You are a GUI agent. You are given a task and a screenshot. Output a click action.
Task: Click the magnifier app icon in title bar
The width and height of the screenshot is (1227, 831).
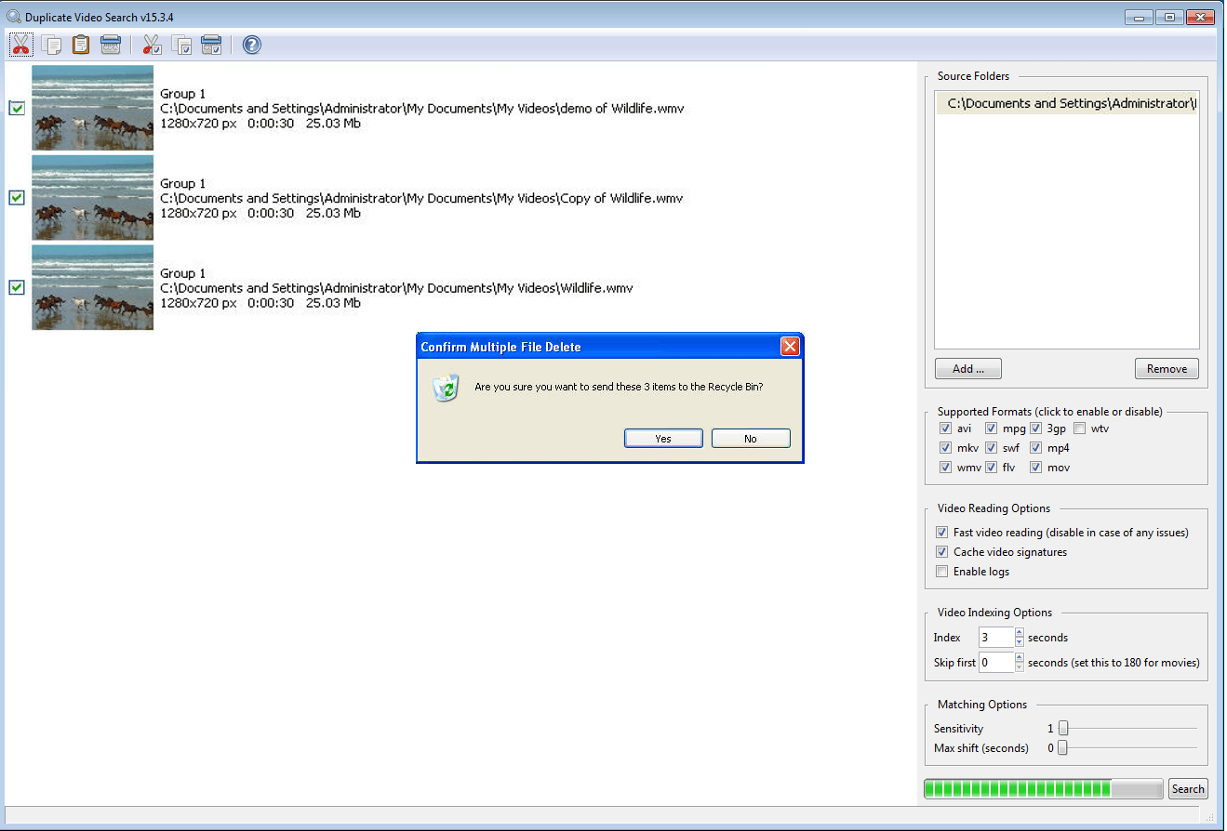[14, 17]
